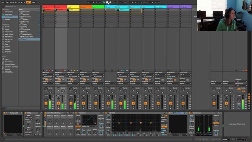Select Drum Racks in browser collections

click(8, 14)
